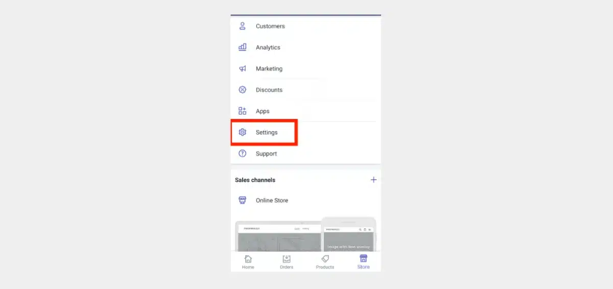This screenshot has height=289, width=613.
Task: Tap the Customers person icon
Action: (242, 26)
